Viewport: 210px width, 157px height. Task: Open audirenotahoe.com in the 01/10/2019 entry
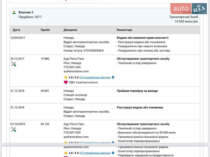tap(76, 137)
